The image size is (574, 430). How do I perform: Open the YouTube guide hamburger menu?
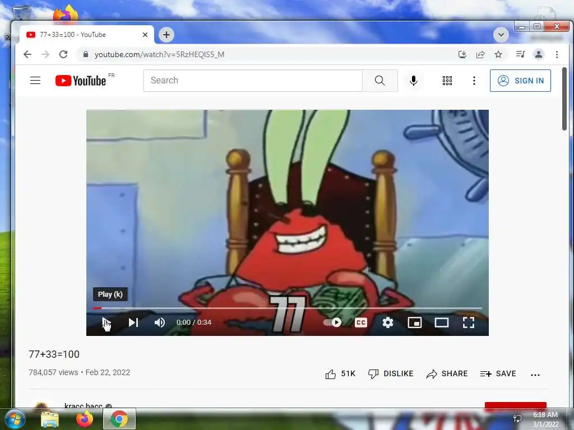coord(35,81)
